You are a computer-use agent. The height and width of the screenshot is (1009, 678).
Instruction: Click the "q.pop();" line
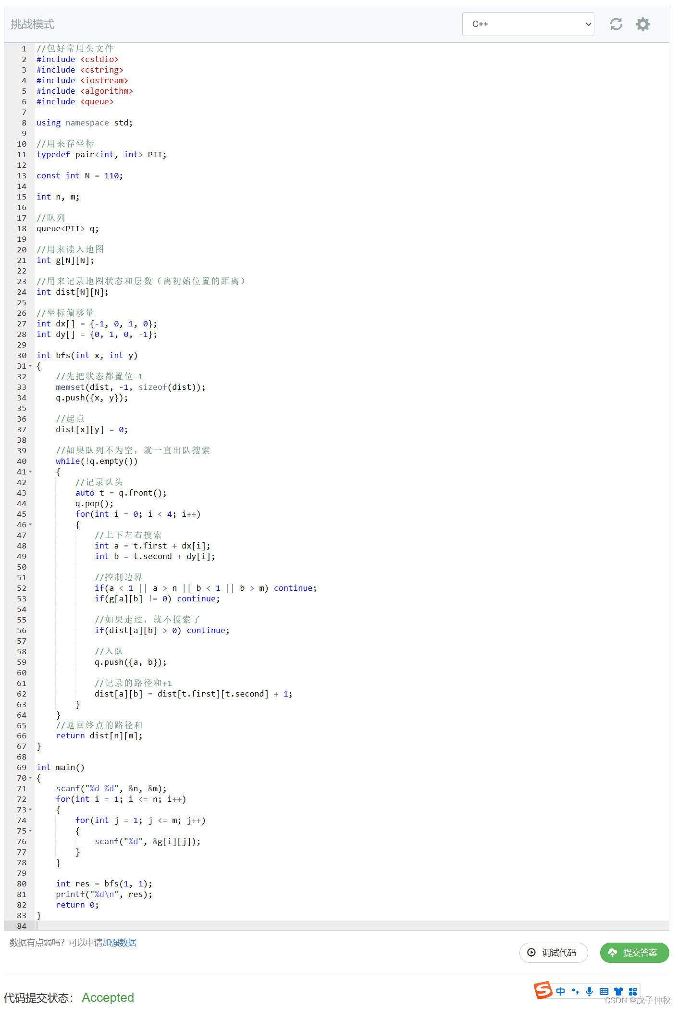(x=95, y=504)
